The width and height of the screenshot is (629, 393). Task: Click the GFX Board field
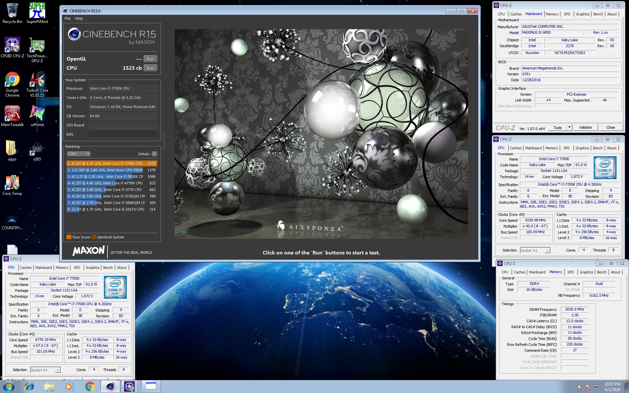click(x=123, y=125)
